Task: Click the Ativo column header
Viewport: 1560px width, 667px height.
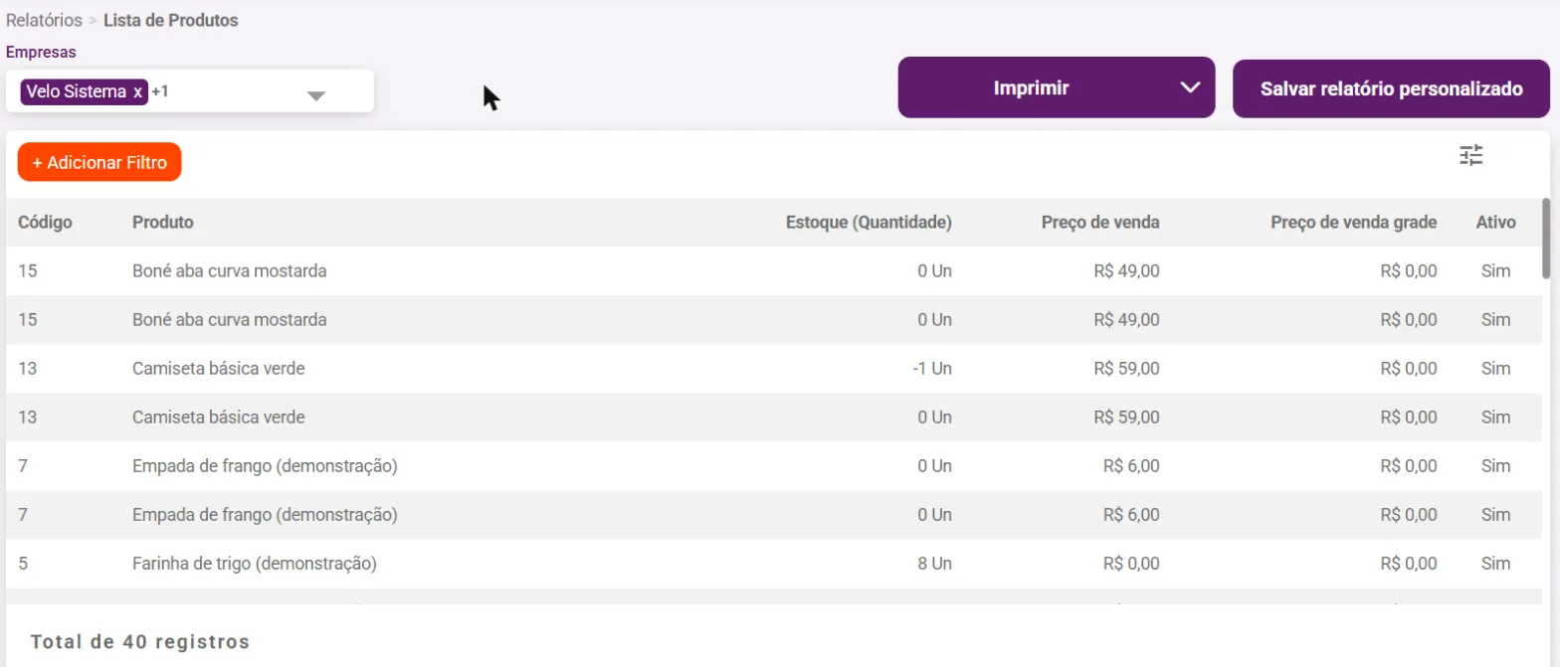Action: 1495,223
